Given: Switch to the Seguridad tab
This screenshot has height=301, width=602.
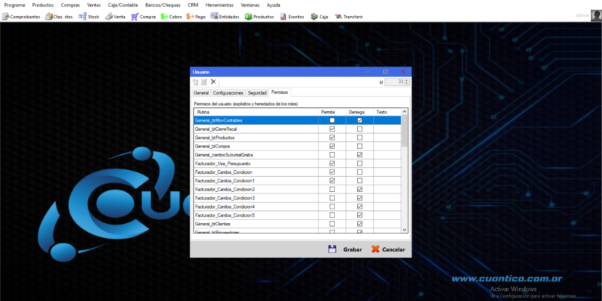Looking at the screenshot, I should coord(257,93).
